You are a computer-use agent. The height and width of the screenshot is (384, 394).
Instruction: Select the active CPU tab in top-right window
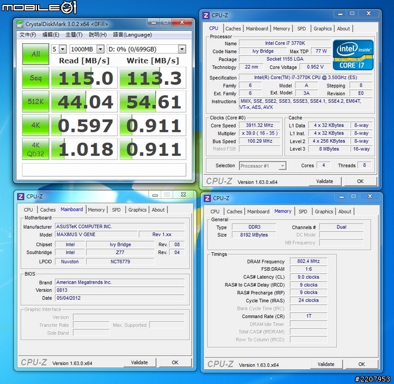(214, 28)
